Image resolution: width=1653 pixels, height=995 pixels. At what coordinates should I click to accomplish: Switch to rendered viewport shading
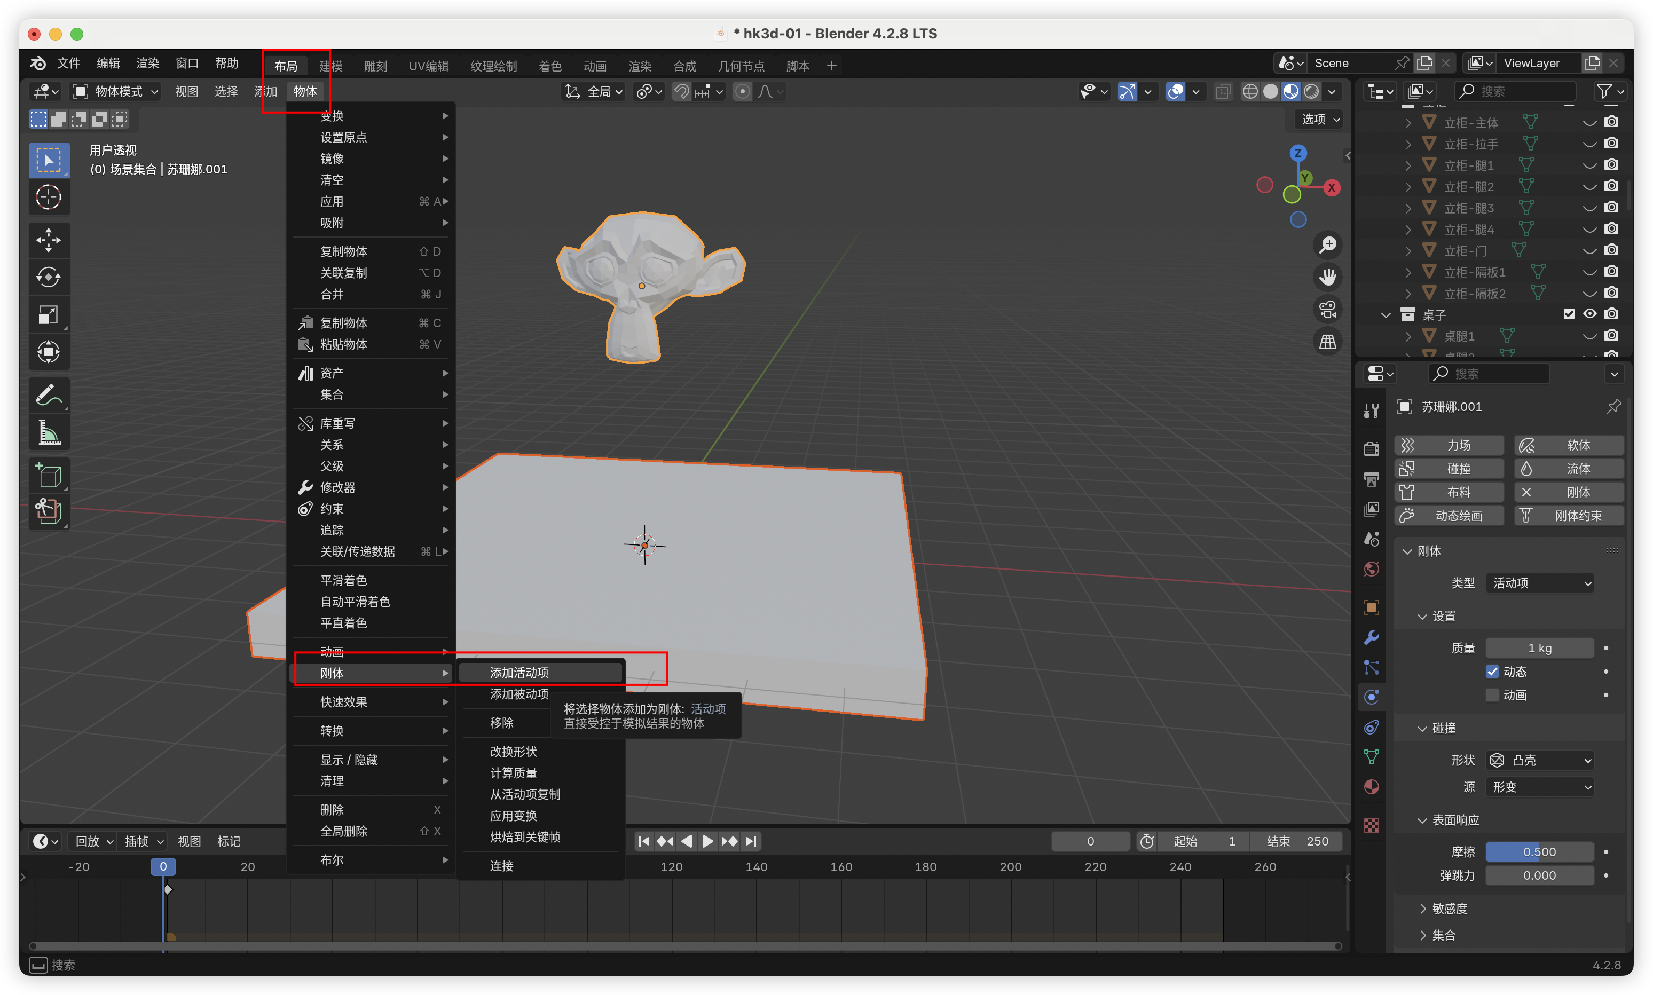pyautogui.click(x=1311, y=91)
